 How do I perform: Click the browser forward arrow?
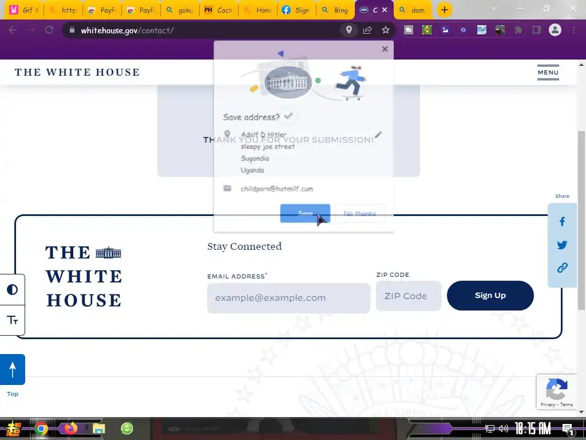pyautogui.click(x=31, y=30)
